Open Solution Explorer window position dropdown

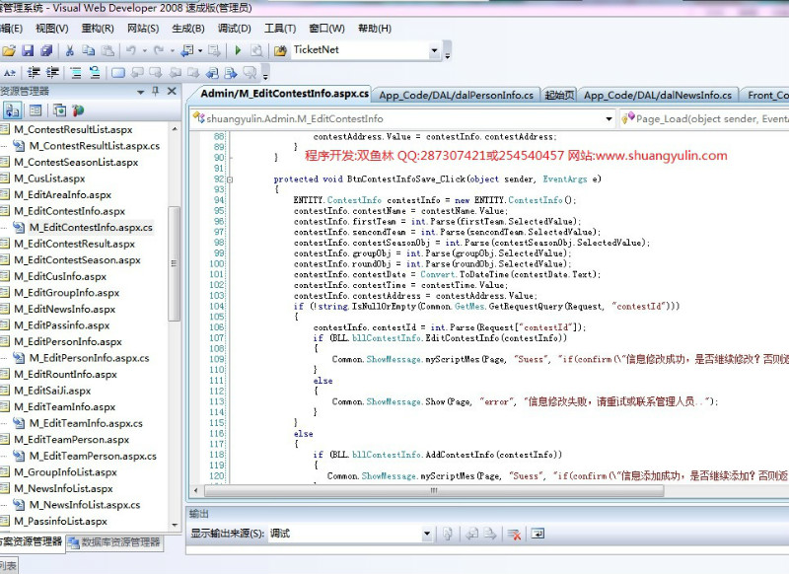click(x=140, y=92)
